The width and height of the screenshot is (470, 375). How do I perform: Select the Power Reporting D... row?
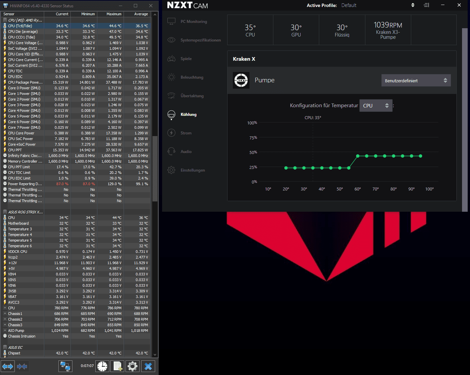[x=76, y=184]
